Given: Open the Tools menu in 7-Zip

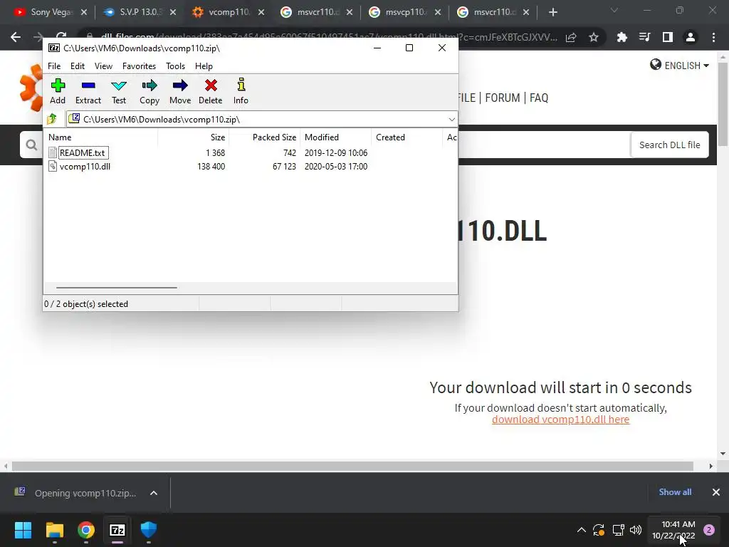Looking at the screenshot, I should pos(175,66).
